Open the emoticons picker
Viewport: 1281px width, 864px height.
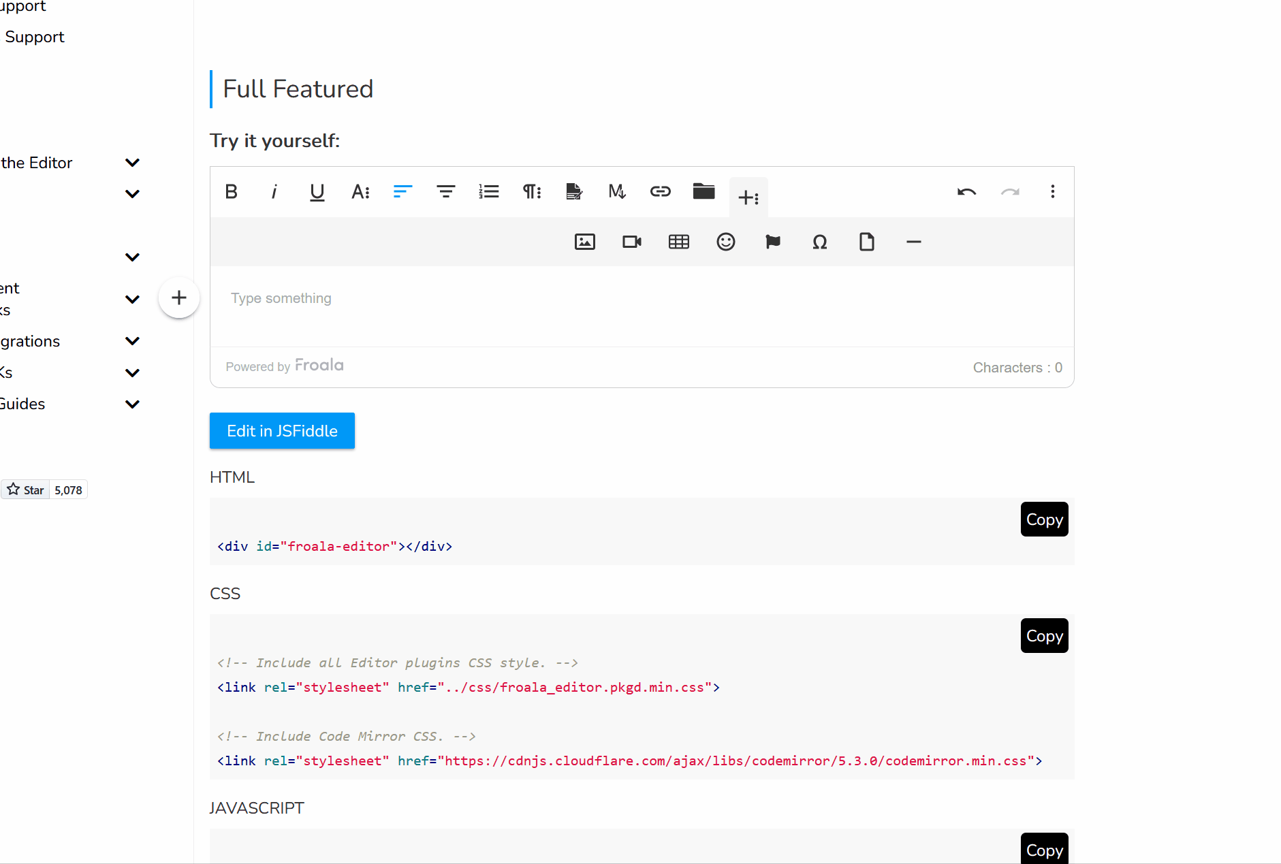726,242
